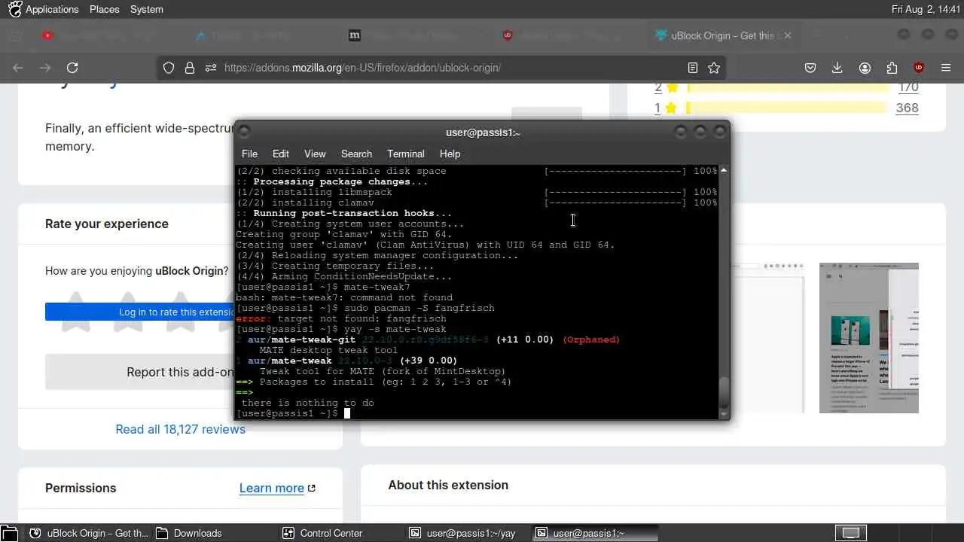This screenshot has height=542, width=964.
Task: Click the 'Permissions' heading
Action: tap(81, 488)
